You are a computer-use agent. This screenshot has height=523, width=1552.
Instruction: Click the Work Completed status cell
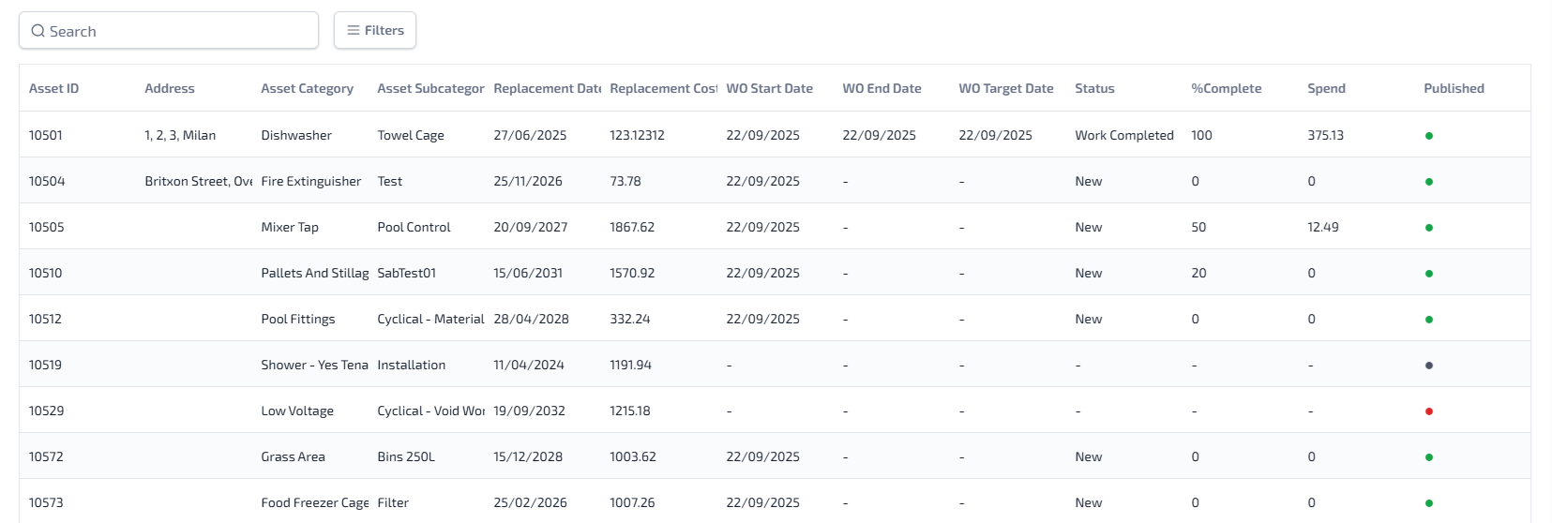click(x=1123, y=136)
